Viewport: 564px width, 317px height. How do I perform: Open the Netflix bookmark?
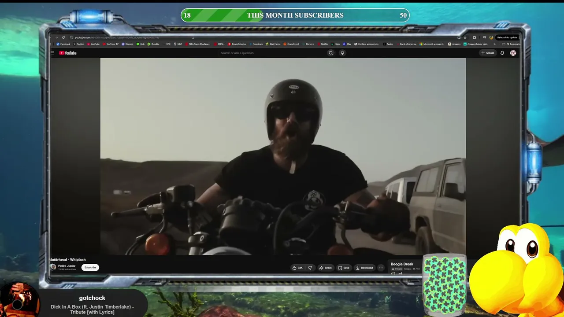coord(323,44)
